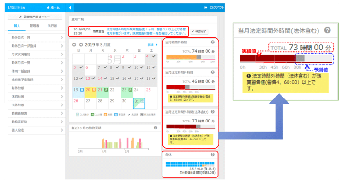Go to ホーム via the house icon
Screen dimensions: 360x183
pos(48,7)
